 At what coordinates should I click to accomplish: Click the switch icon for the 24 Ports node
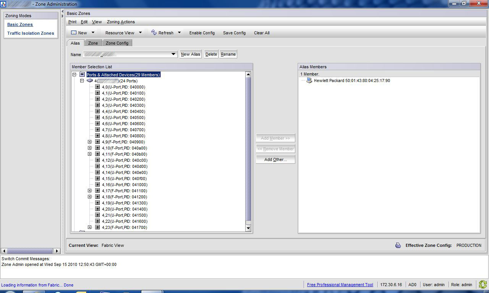coord(90,81)
